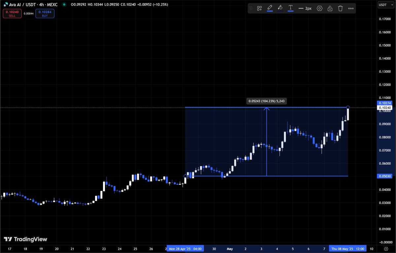Toggle the lock on the drawing

tap(330, 8)
